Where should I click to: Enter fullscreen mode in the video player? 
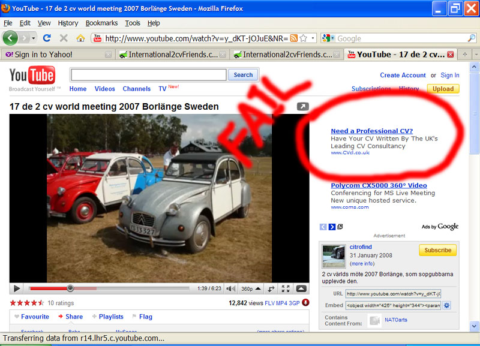[x=286, y=289]
